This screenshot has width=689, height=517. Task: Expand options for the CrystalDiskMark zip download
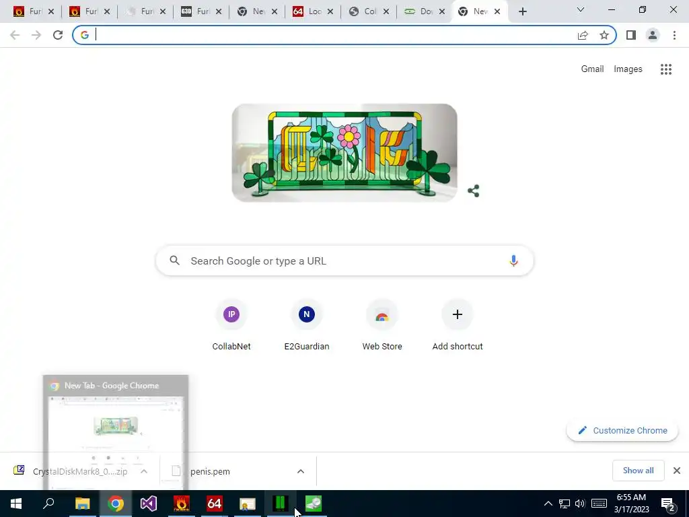point(144,471)
